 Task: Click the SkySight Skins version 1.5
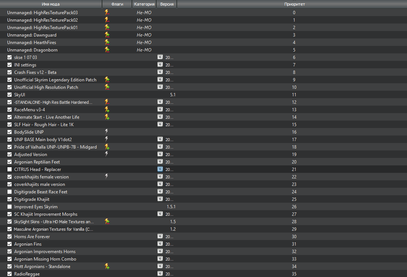tap(173, 221)
